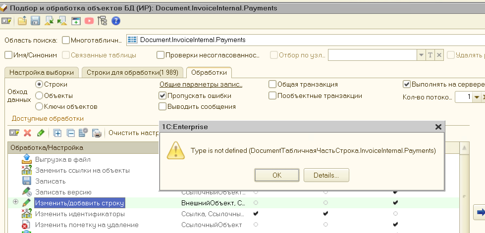Click Details... button in error dialog

326,175
